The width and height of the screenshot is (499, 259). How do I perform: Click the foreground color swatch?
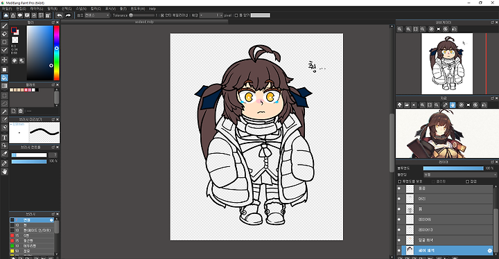click(14, 30)
